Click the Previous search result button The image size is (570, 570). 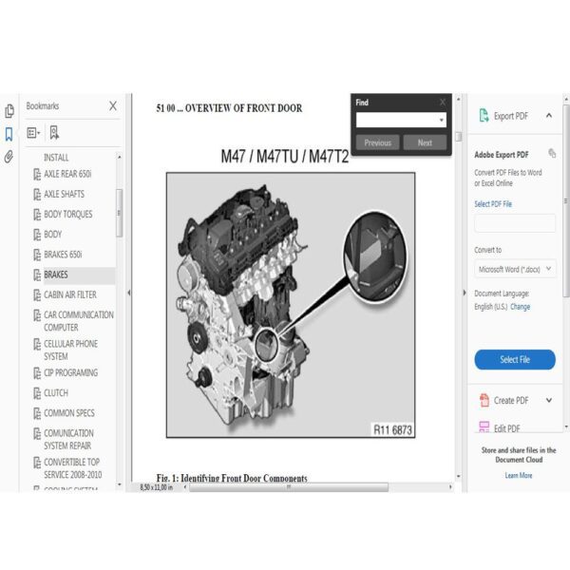click(378, 142)
